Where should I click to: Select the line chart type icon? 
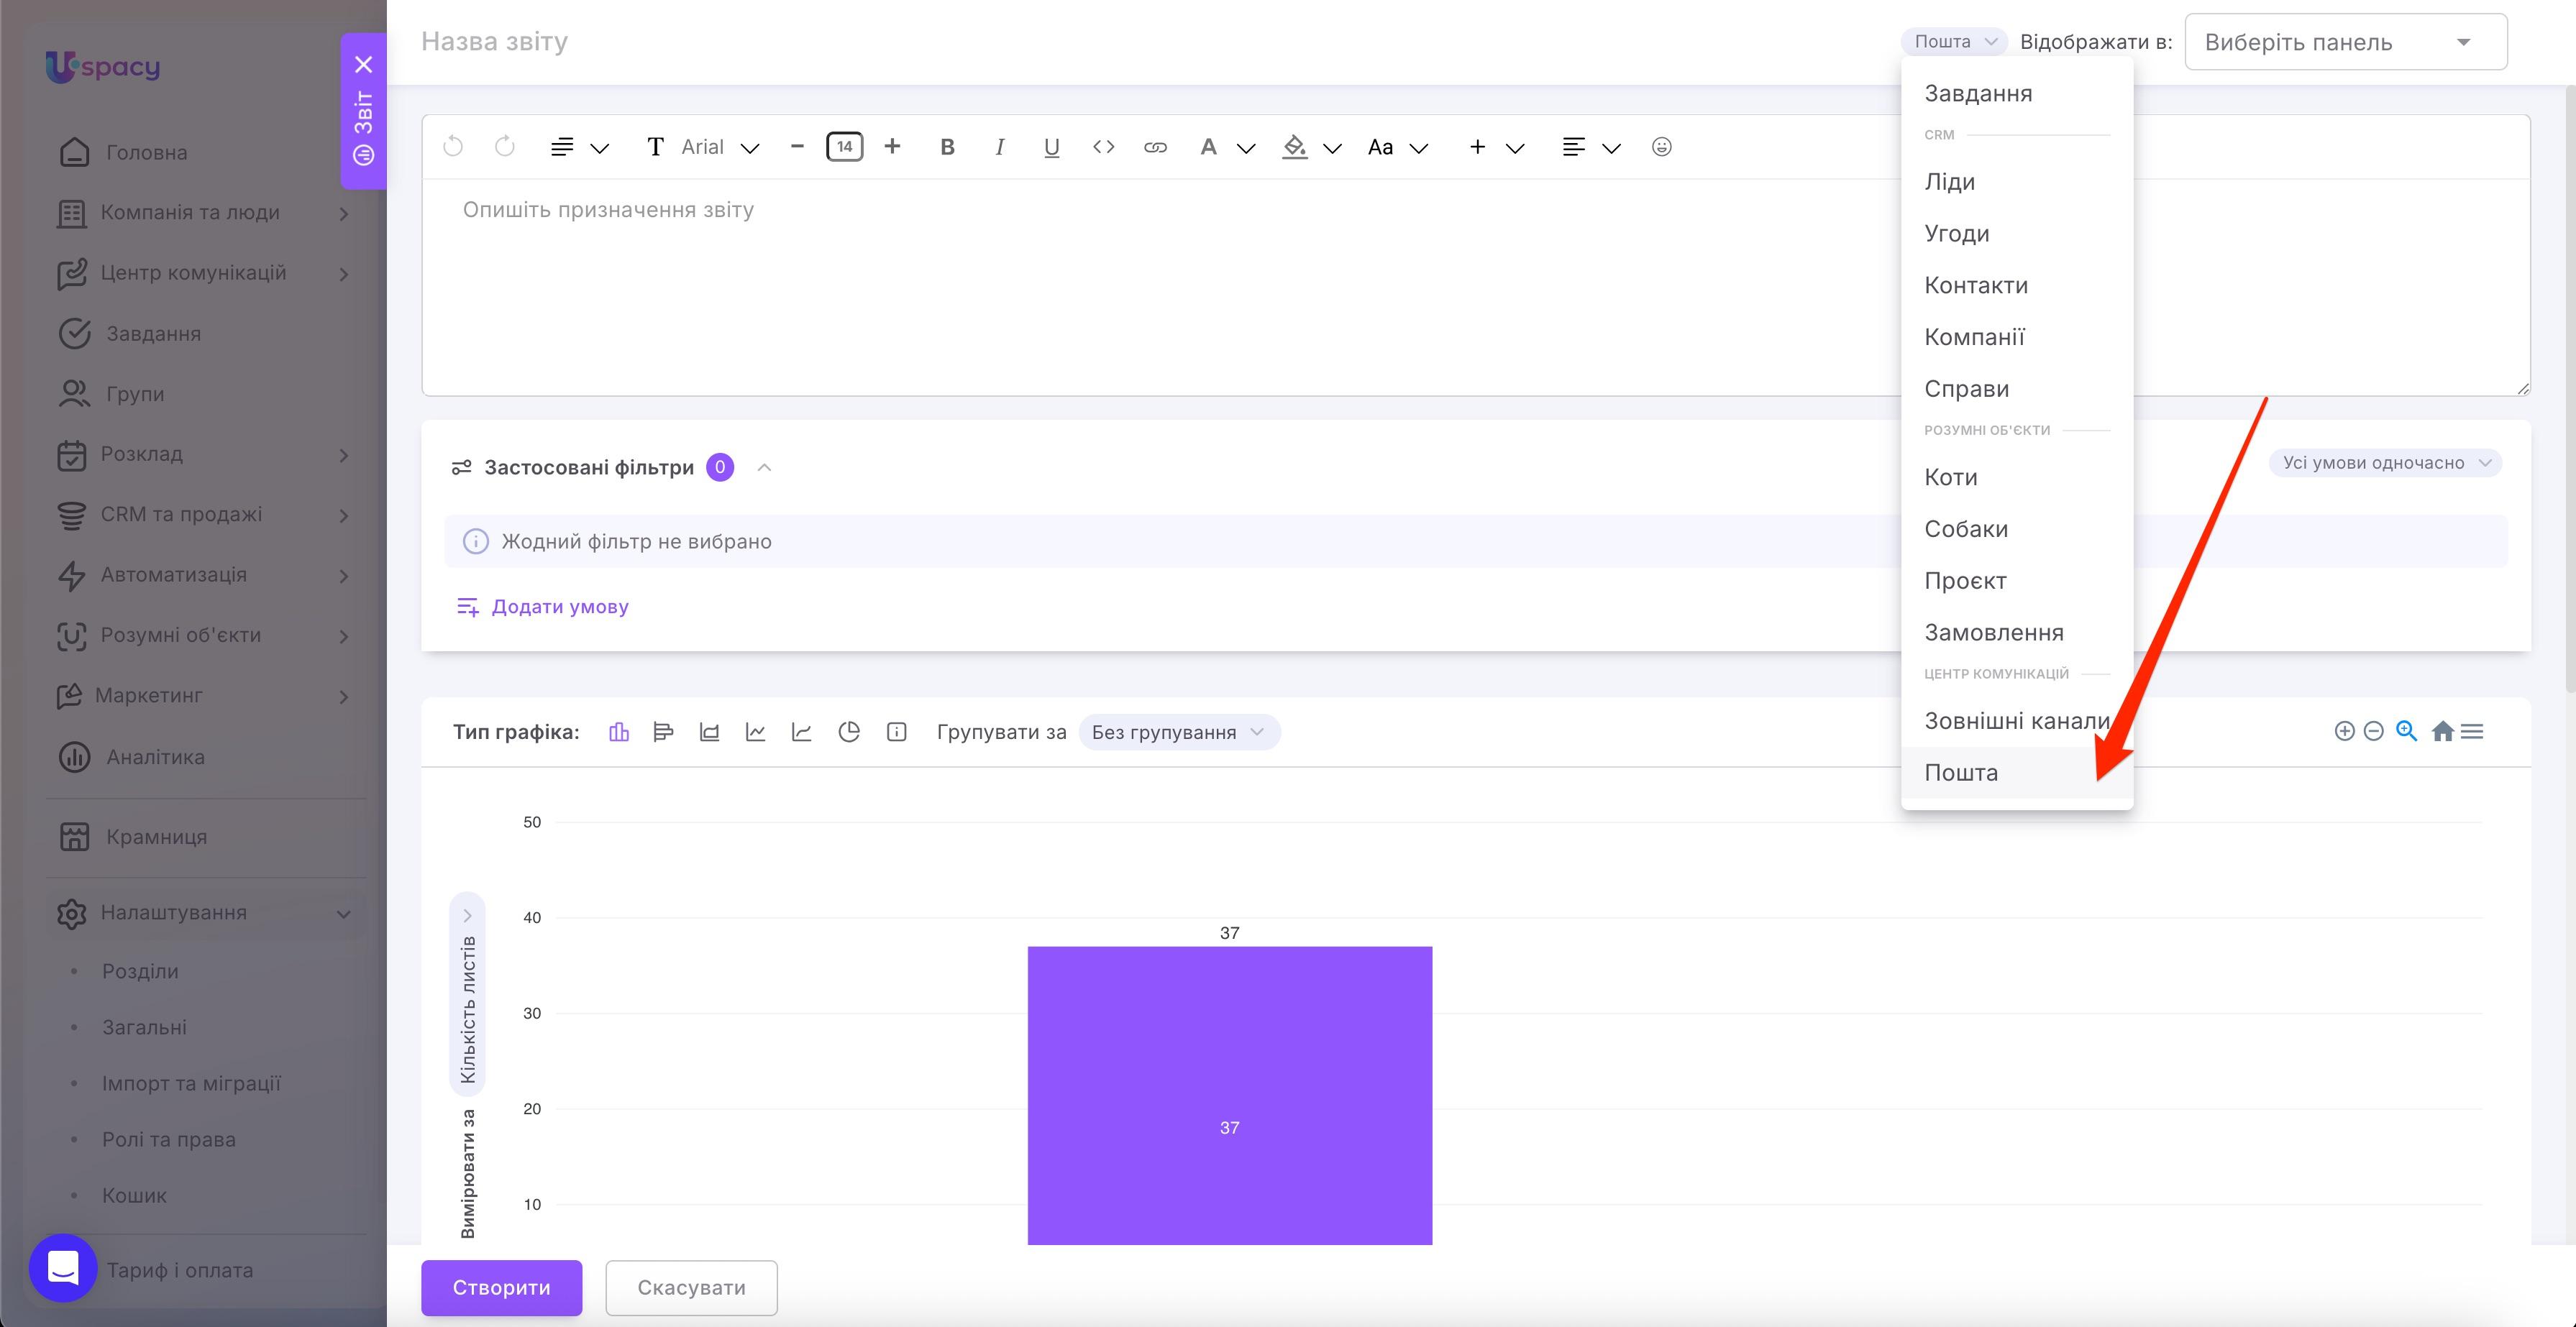click(756, 732)
